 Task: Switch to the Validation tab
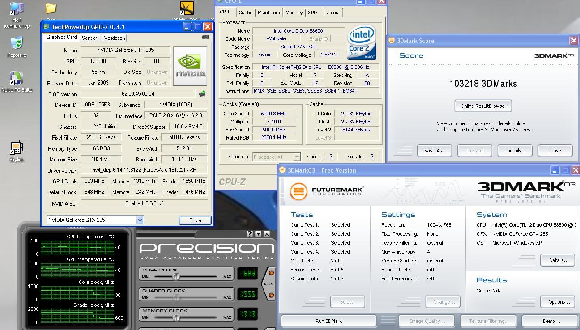115,38
